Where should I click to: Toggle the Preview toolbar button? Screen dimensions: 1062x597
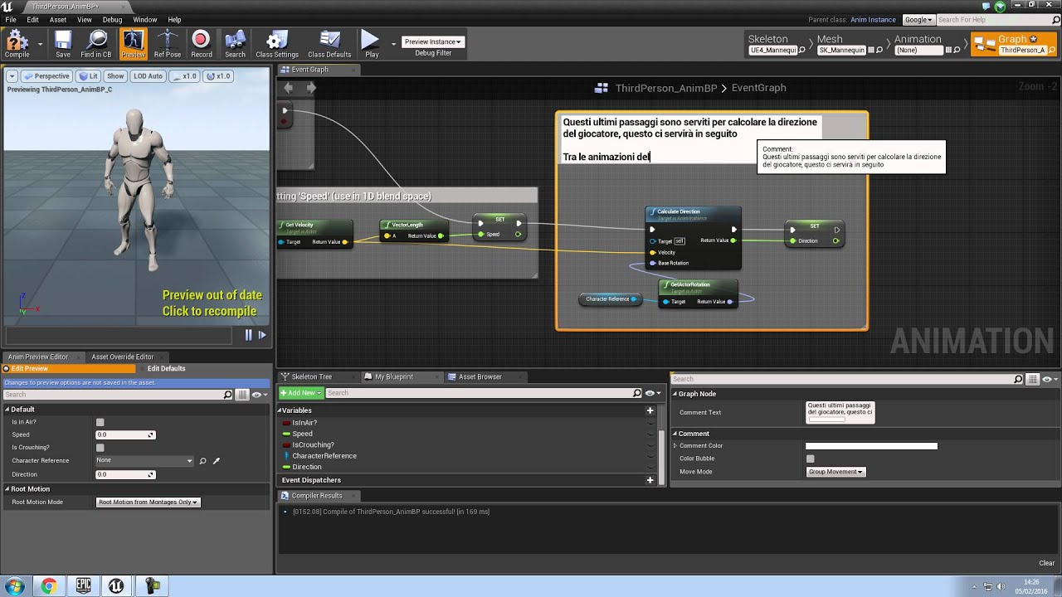(x=133, y=44)
